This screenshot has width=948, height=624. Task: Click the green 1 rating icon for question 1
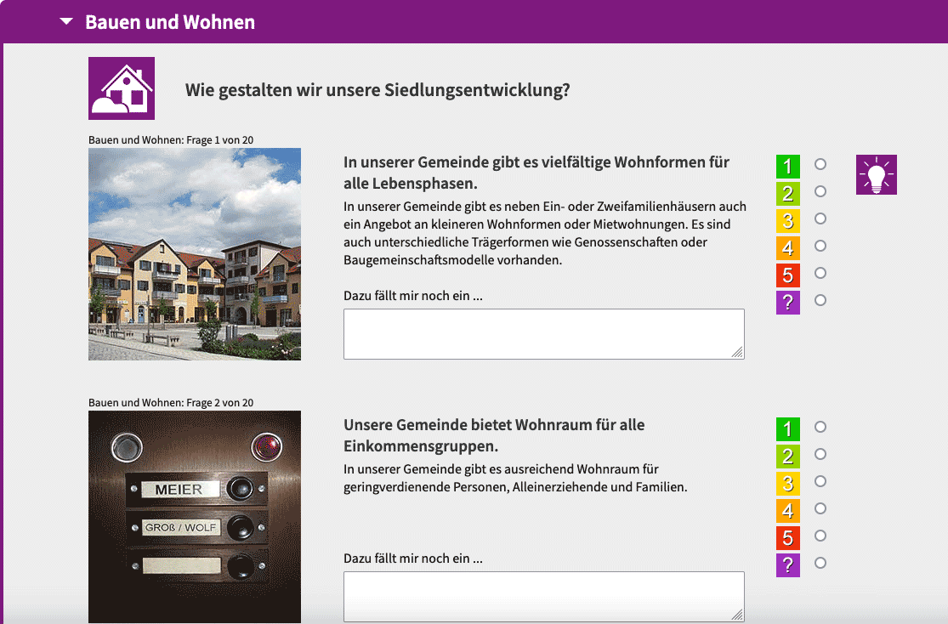click(x=787, y=166)
